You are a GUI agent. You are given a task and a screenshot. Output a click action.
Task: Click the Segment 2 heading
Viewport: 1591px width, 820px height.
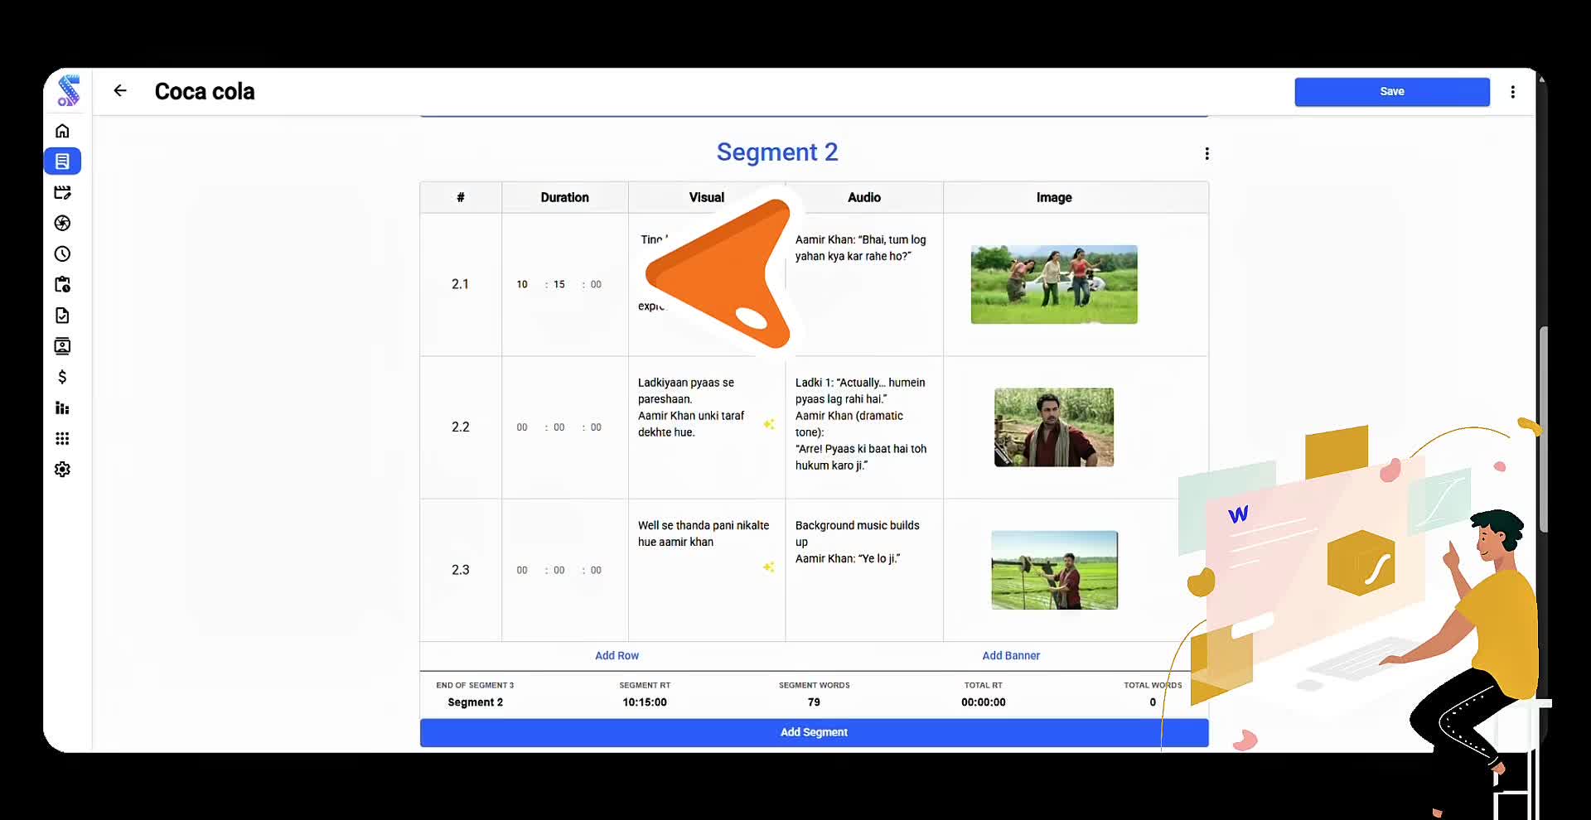point(777,152)
